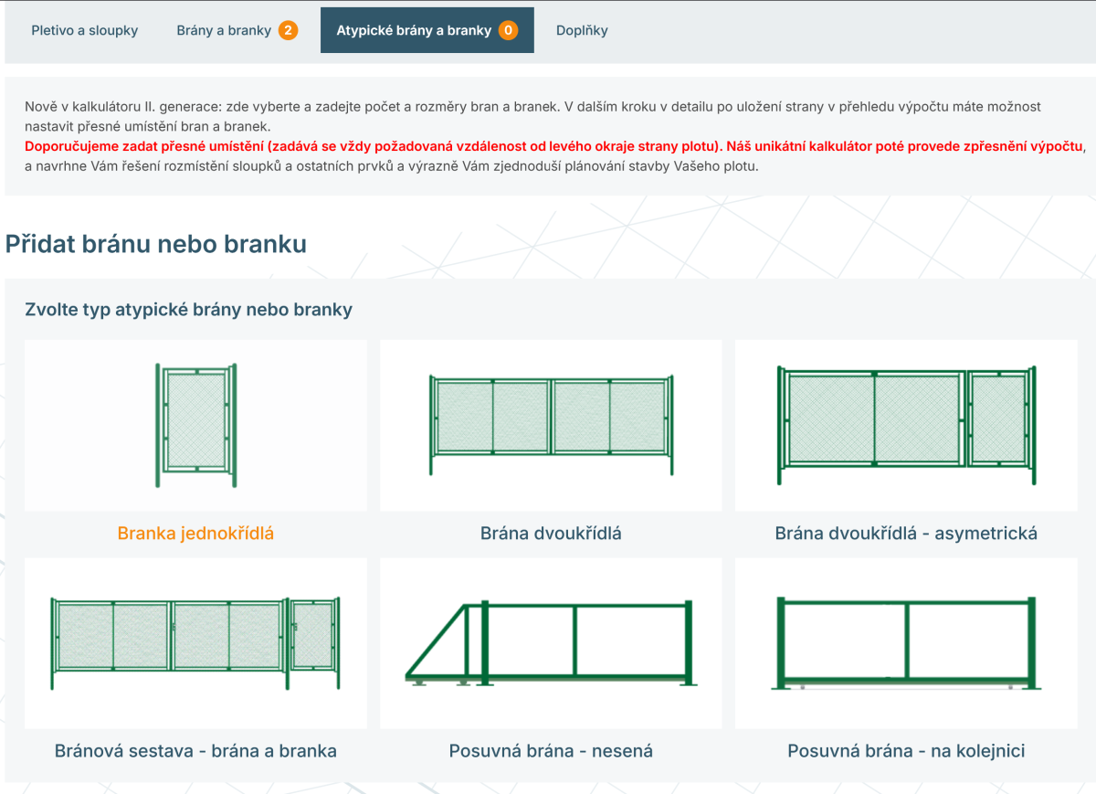Choose the Brána dvoukřídlá gate image
The height and width of the screenshot is (794, 1096).
click(x=551, y=425)
